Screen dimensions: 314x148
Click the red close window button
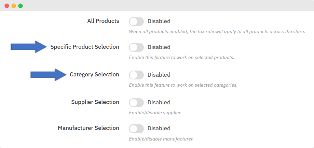tap(7, 6)
